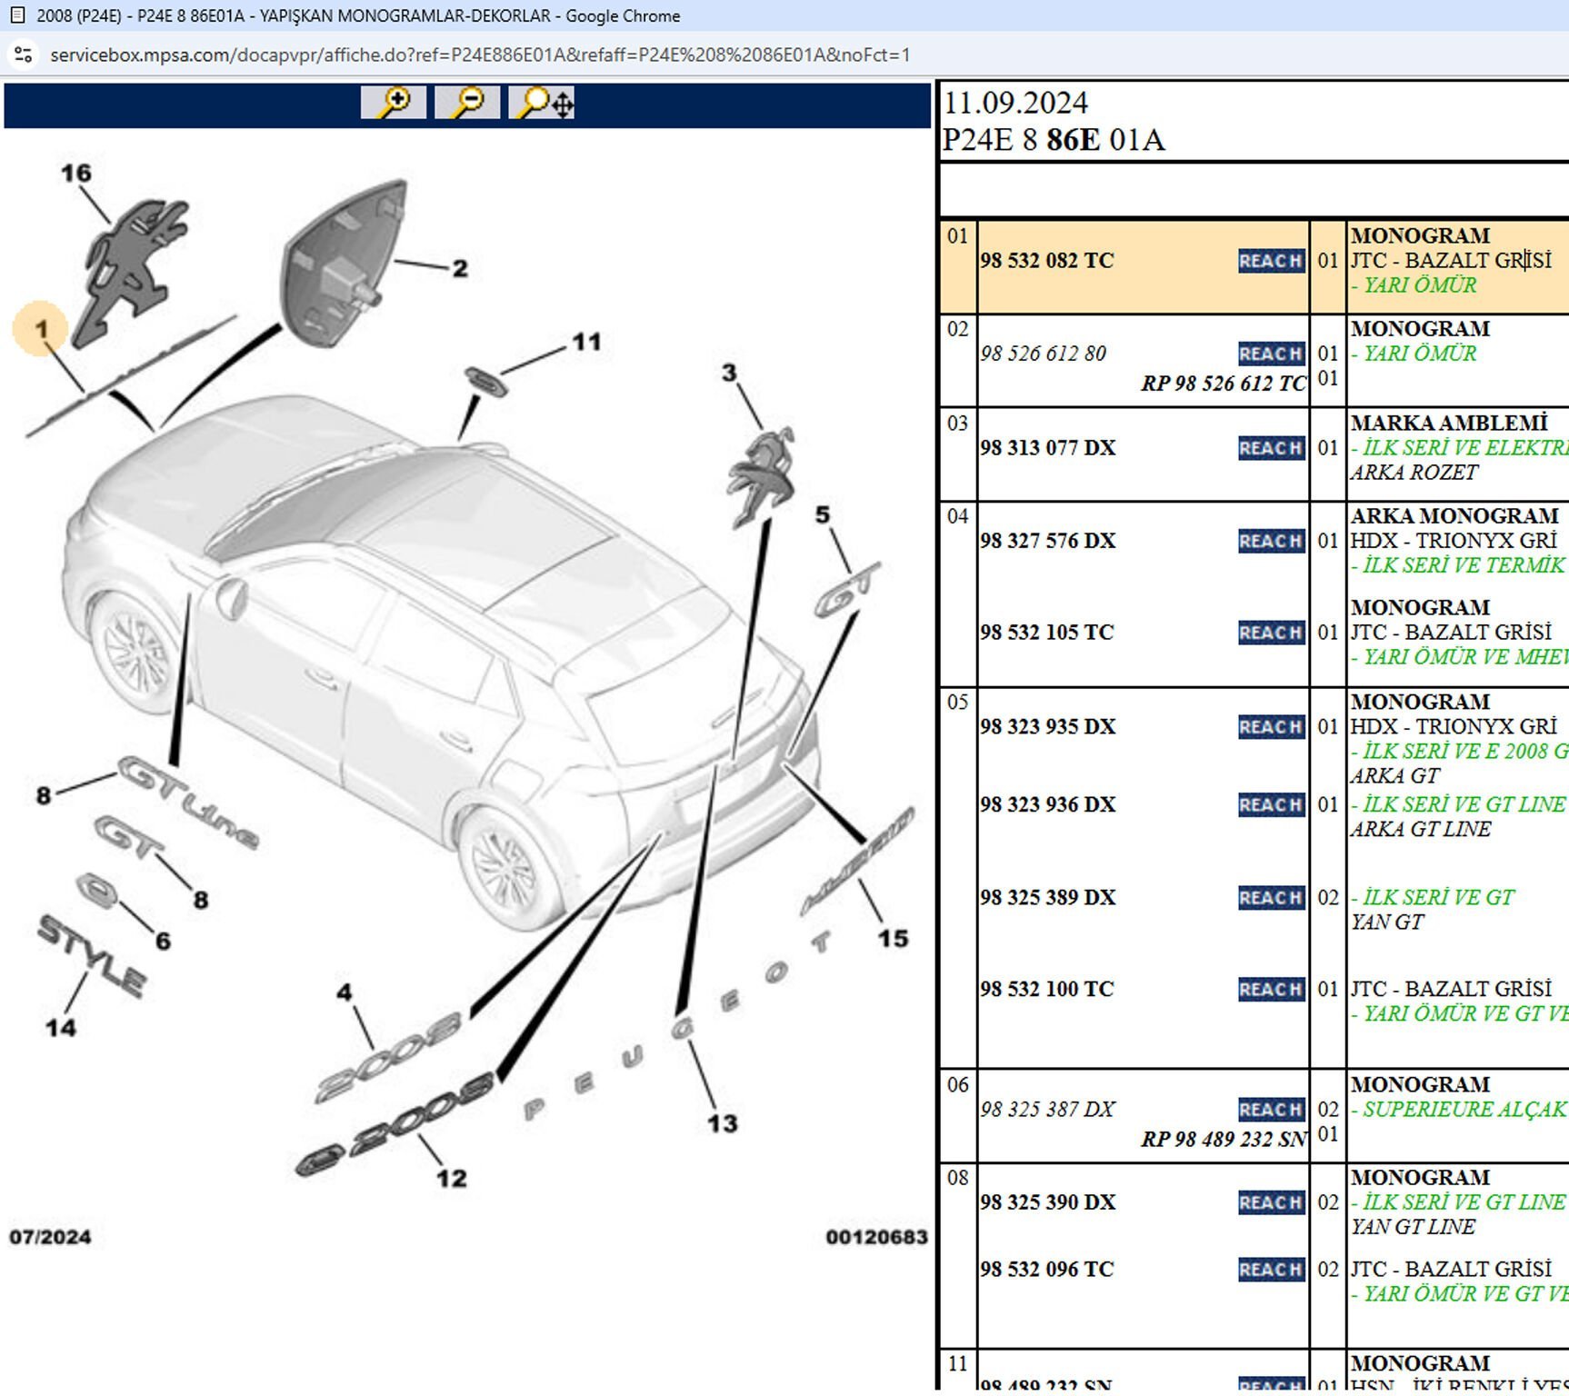Image resolution: width=1569 pixels, height=1396 pixels.
Task: Open part number 98 532 082 TC
Action: click(x=1046, y=261)
